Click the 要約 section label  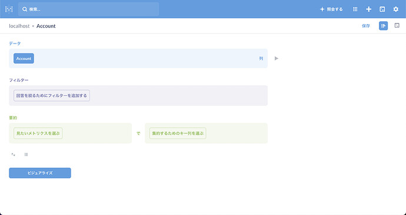13,118
